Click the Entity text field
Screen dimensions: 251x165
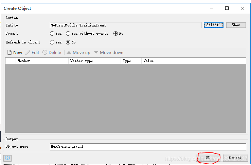(125, 25)
